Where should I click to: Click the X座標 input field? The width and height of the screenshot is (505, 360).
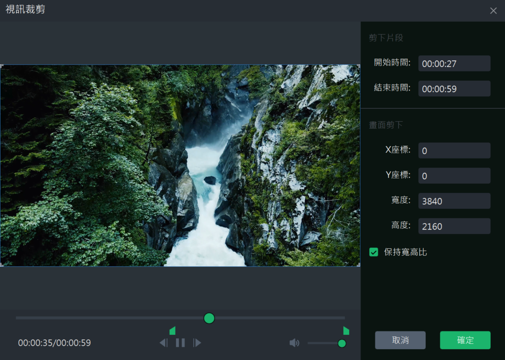[x=454, y=151]
